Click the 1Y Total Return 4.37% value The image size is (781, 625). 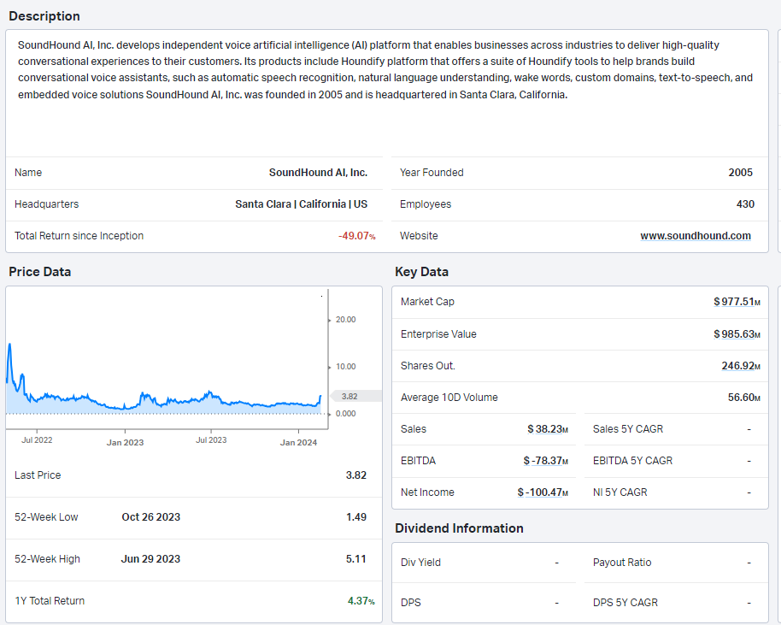pos(361,600)
